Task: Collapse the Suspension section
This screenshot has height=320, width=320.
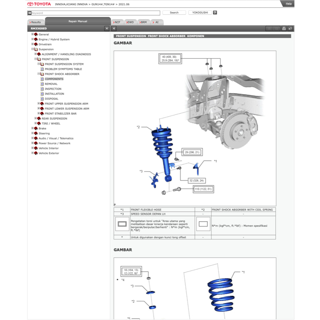Action: 33,49
